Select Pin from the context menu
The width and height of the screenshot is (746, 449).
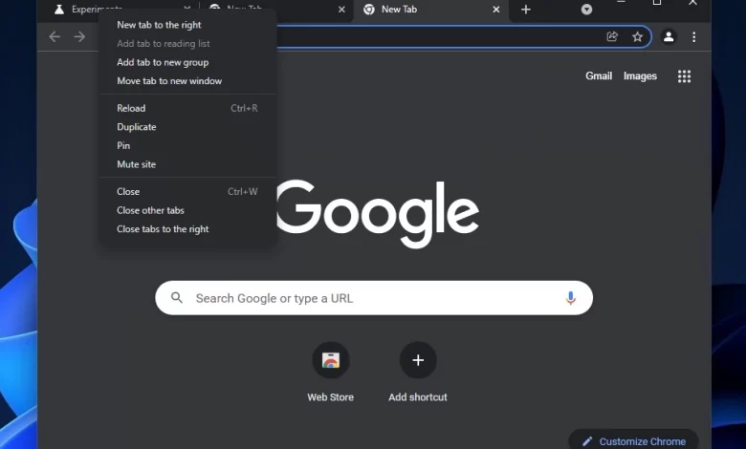(187, 145)
